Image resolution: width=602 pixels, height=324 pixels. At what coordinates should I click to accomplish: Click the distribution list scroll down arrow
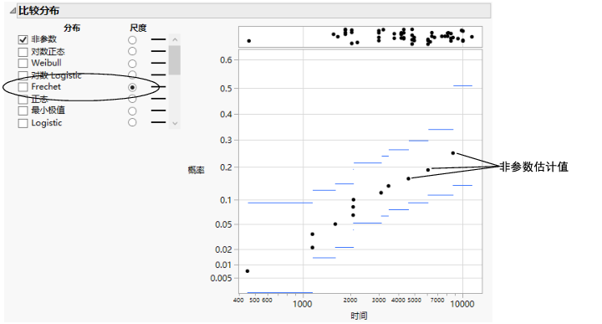click(x=175, y=123)
